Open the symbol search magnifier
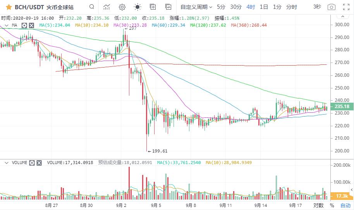The width and height of the screenshot is (354, 210). (91, 7)
